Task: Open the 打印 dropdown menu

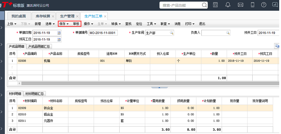Action: 190,24
